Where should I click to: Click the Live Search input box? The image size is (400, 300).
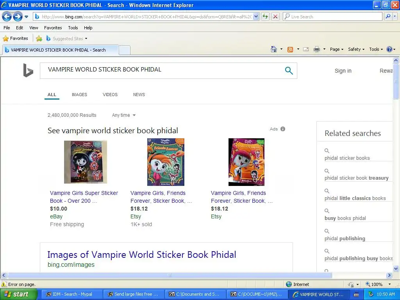[332, 16]
